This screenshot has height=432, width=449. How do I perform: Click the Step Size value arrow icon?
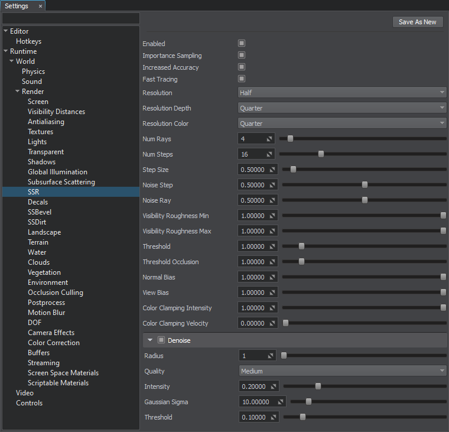(x=272, y=170)
